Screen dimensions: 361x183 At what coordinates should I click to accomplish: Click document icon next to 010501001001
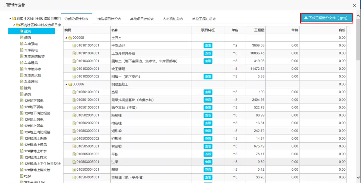[x=74, y=92]
